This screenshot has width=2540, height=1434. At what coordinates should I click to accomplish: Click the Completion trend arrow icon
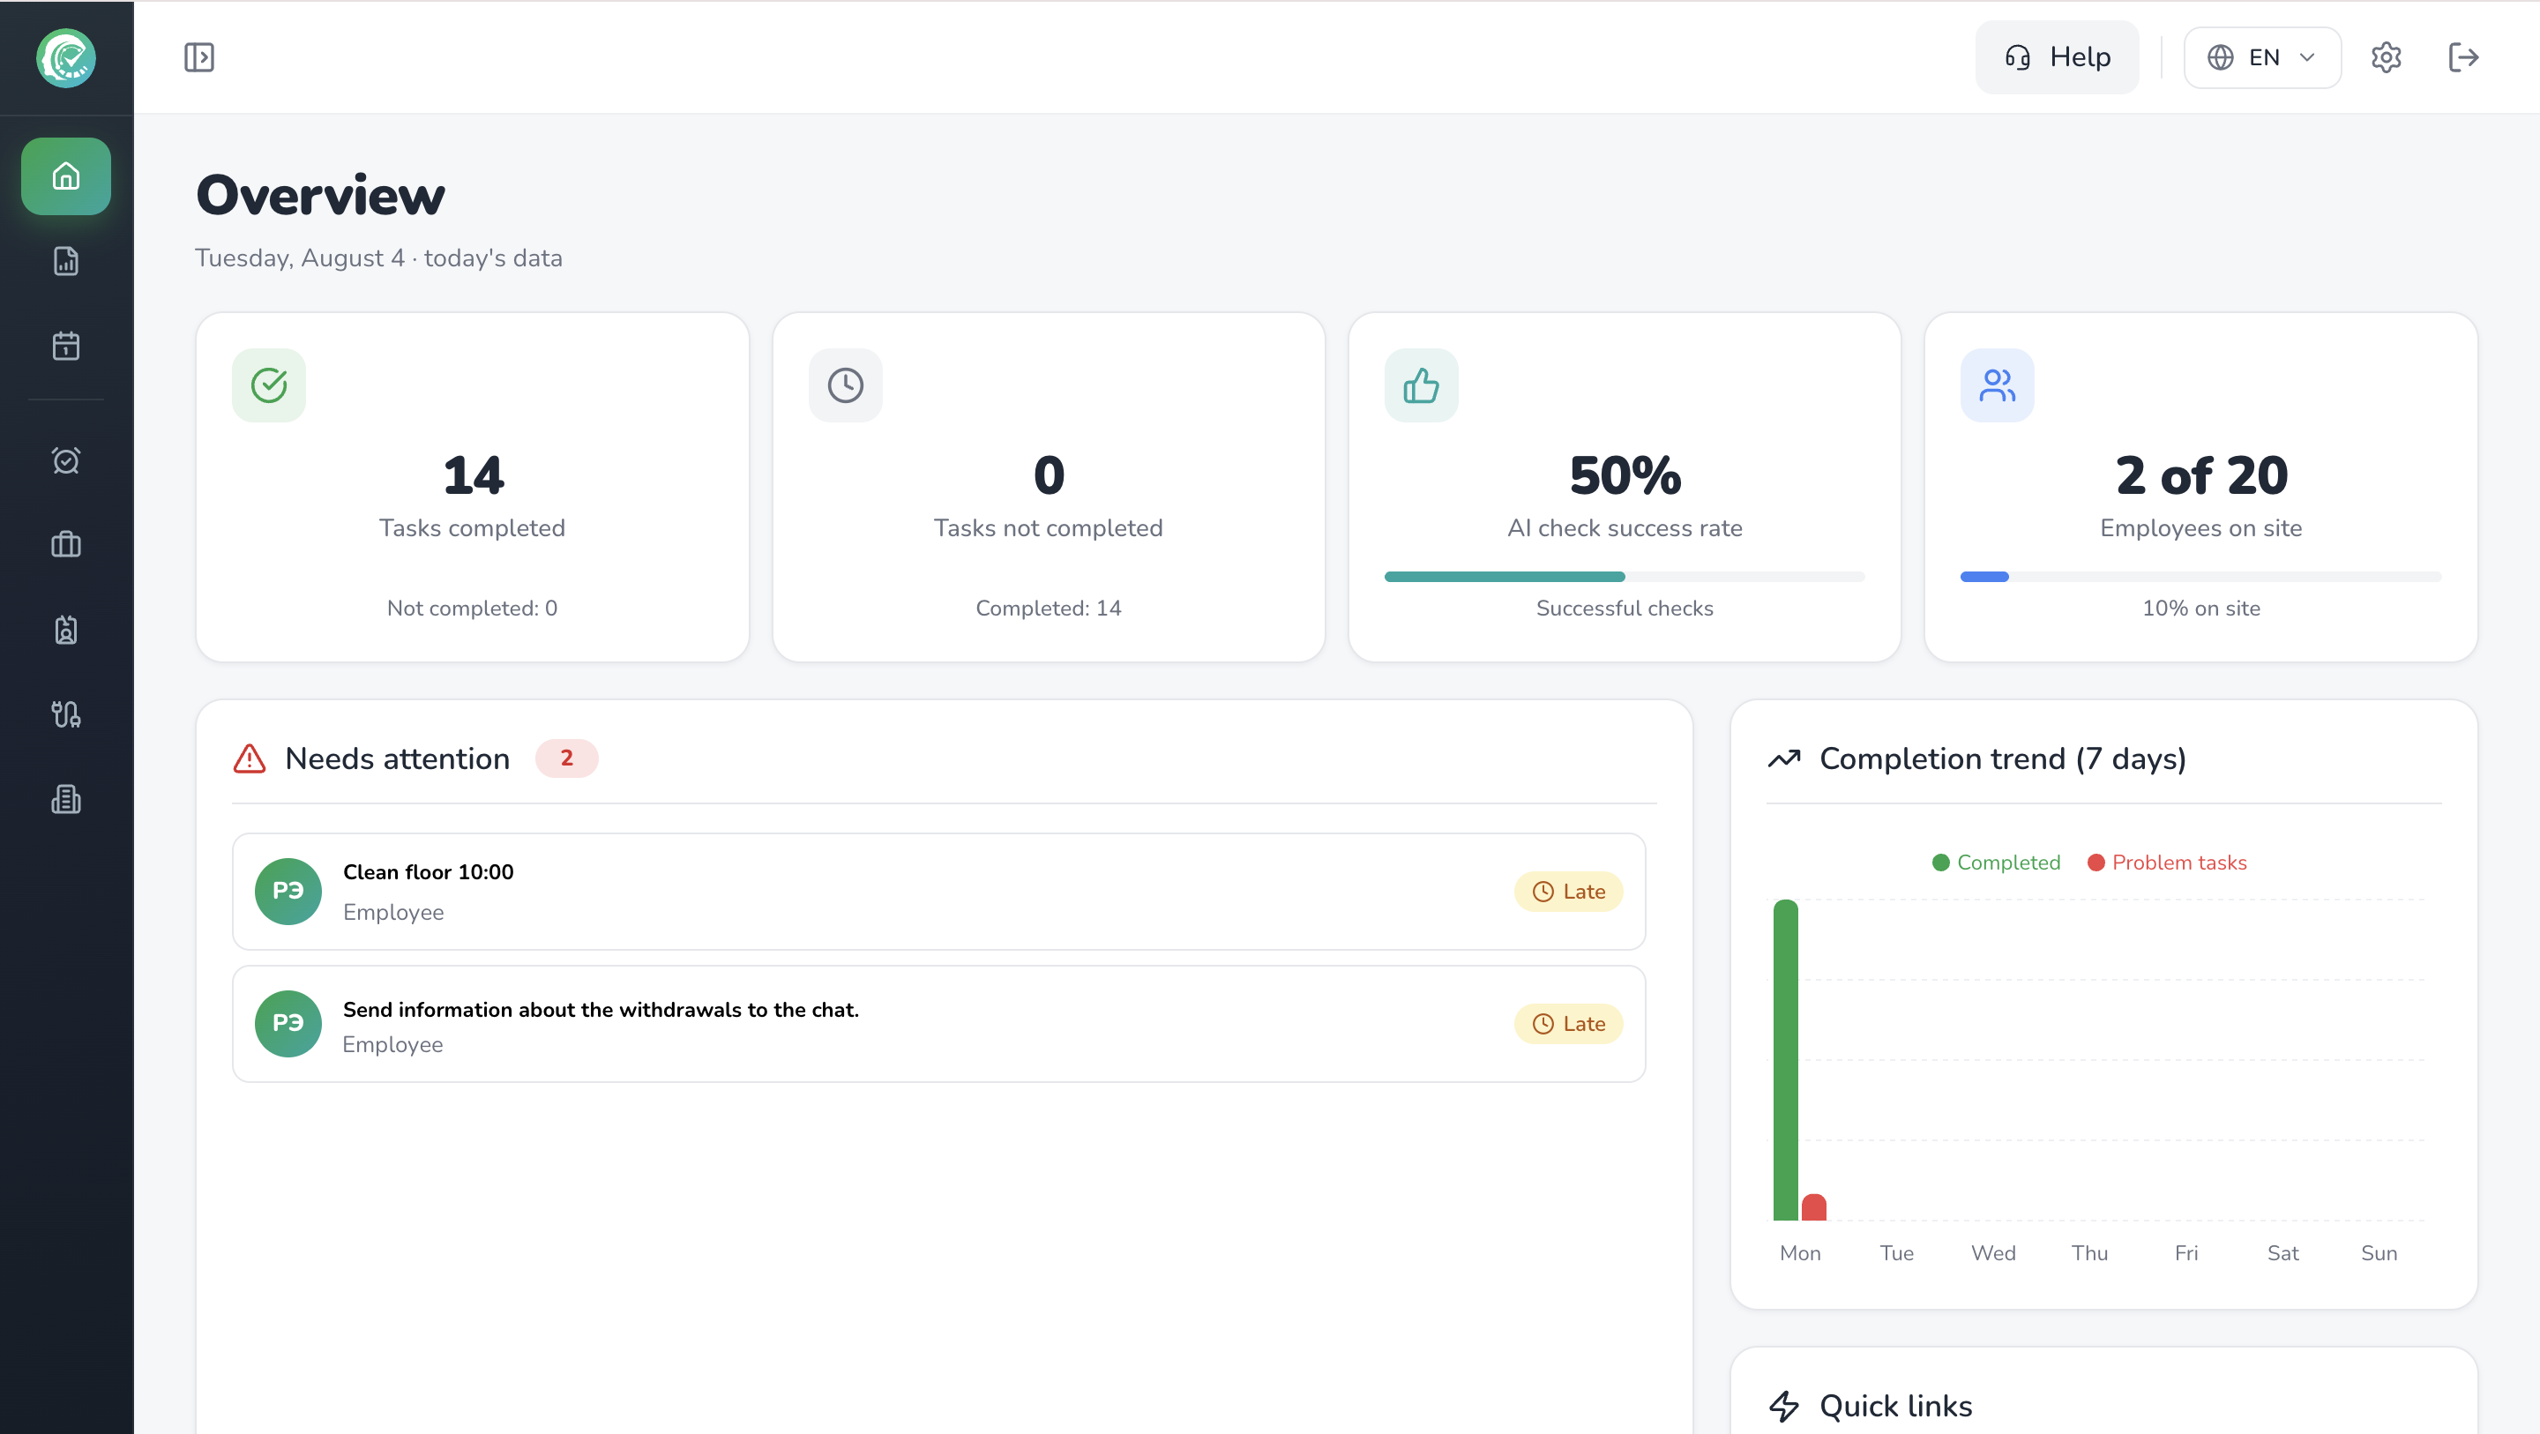point(1785,758)
